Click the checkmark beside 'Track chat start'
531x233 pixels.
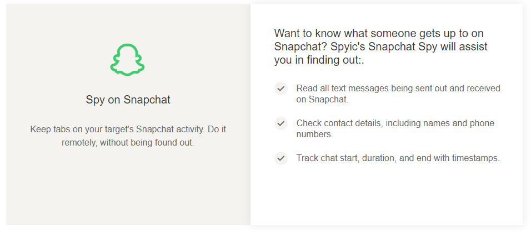(x=280, y=158)
